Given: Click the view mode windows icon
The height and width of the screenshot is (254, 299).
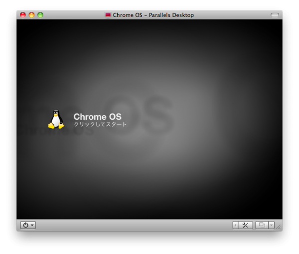Looking at the screenshot, I should (262, 225).
